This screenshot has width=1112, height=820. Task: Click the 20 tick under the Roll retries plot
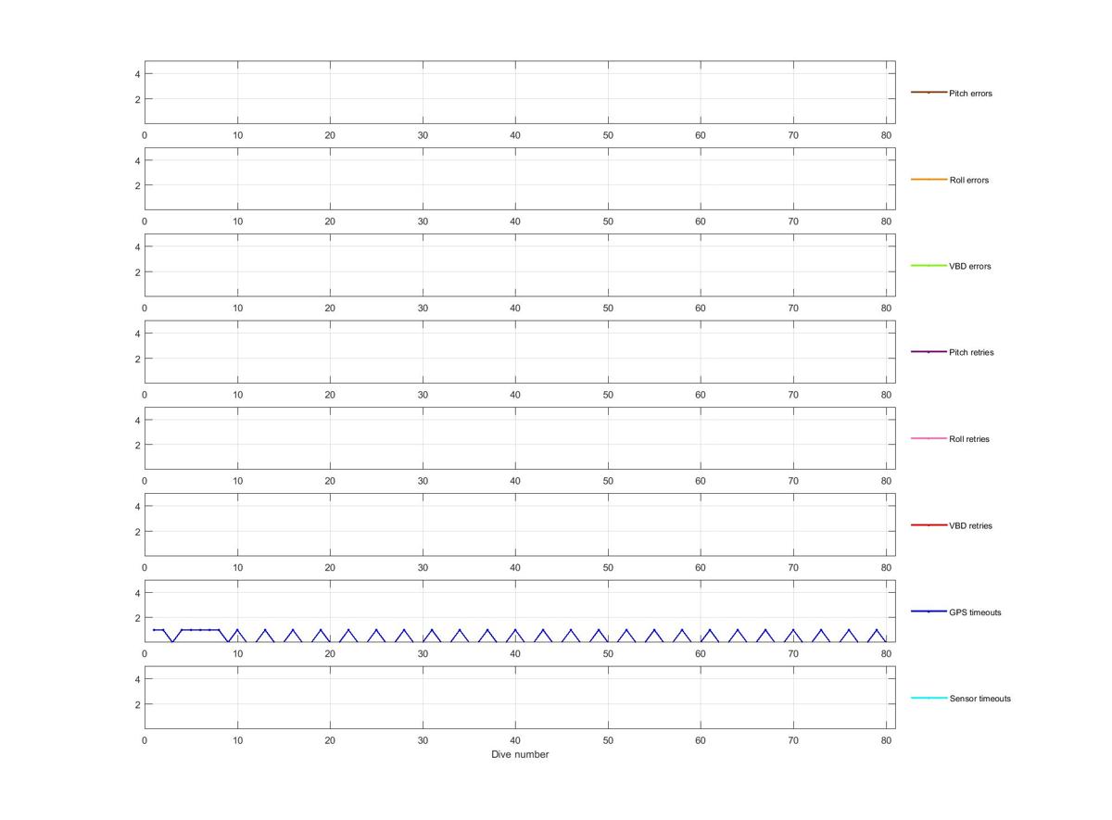(330, 481)
